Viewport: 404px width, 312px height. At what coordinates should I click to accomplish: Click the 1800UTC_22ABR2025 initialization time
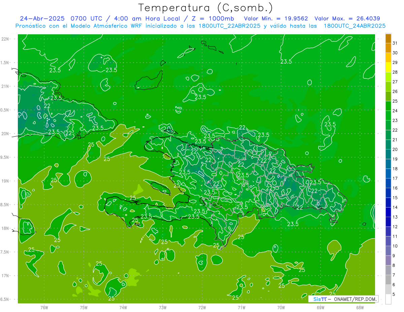[x=230, y=26]
